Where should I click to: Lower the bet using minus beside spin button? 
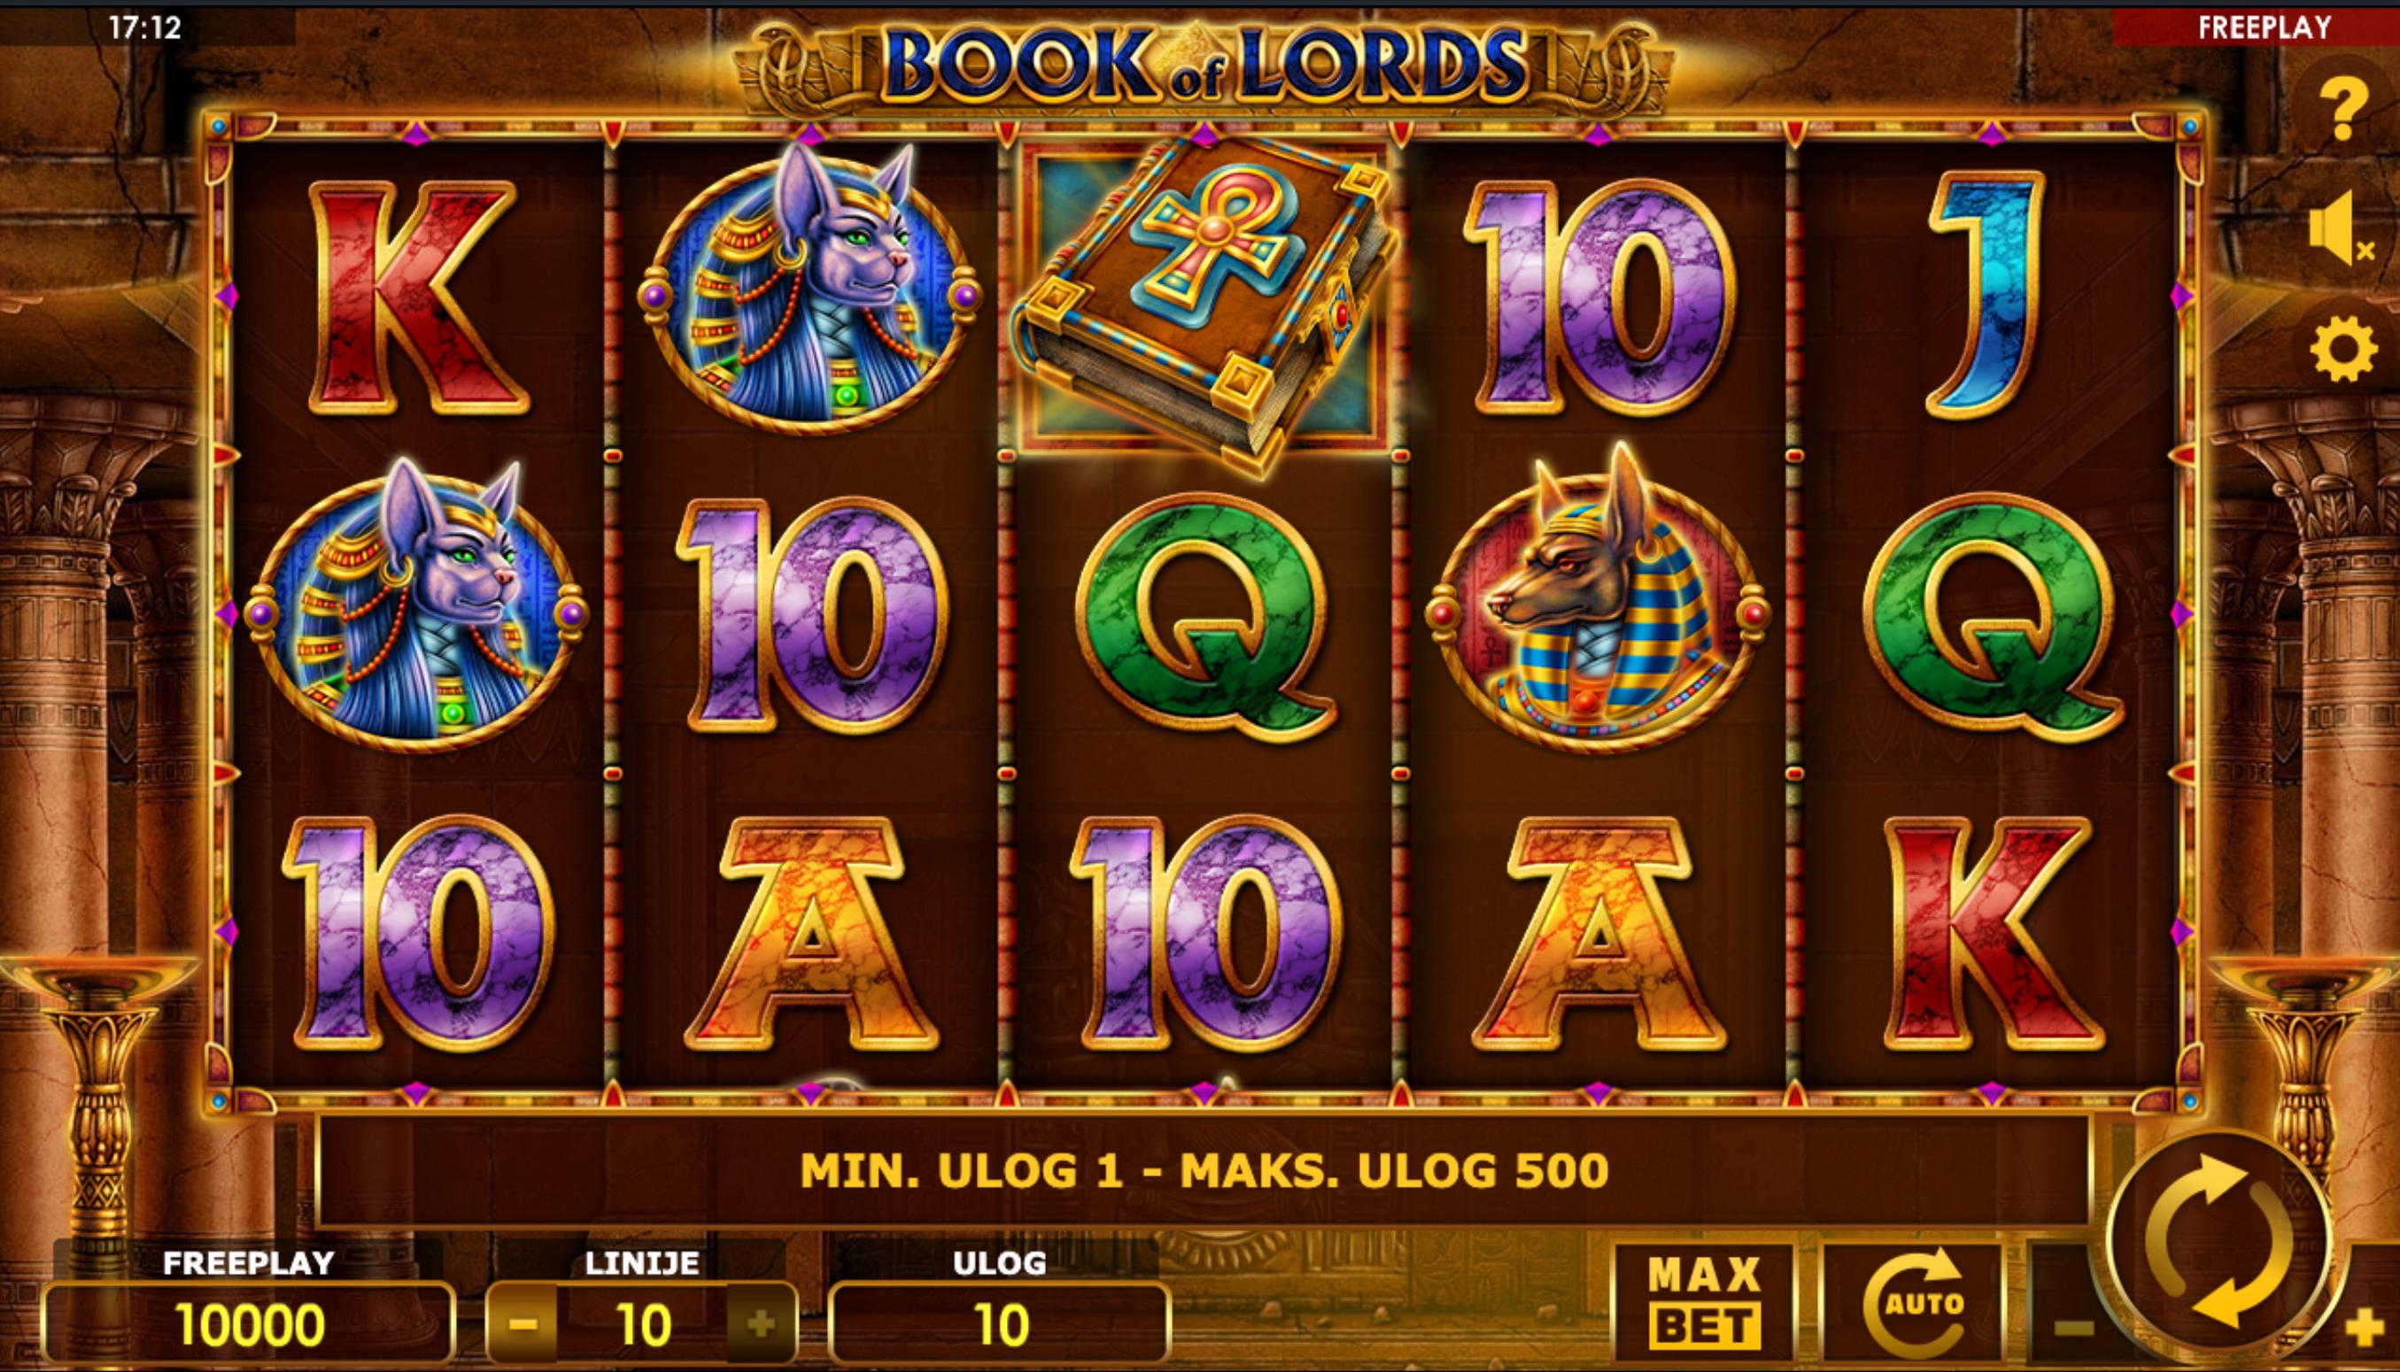(2073, 1329)
